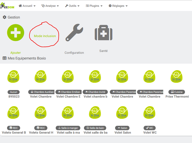Click the RDC tag above Volets General H

click(41, 128)
